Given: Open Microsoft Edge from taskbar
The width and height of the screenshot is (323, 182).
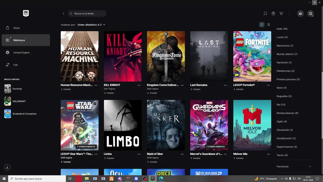Looking at the screenshot, I should pos(161,179).
